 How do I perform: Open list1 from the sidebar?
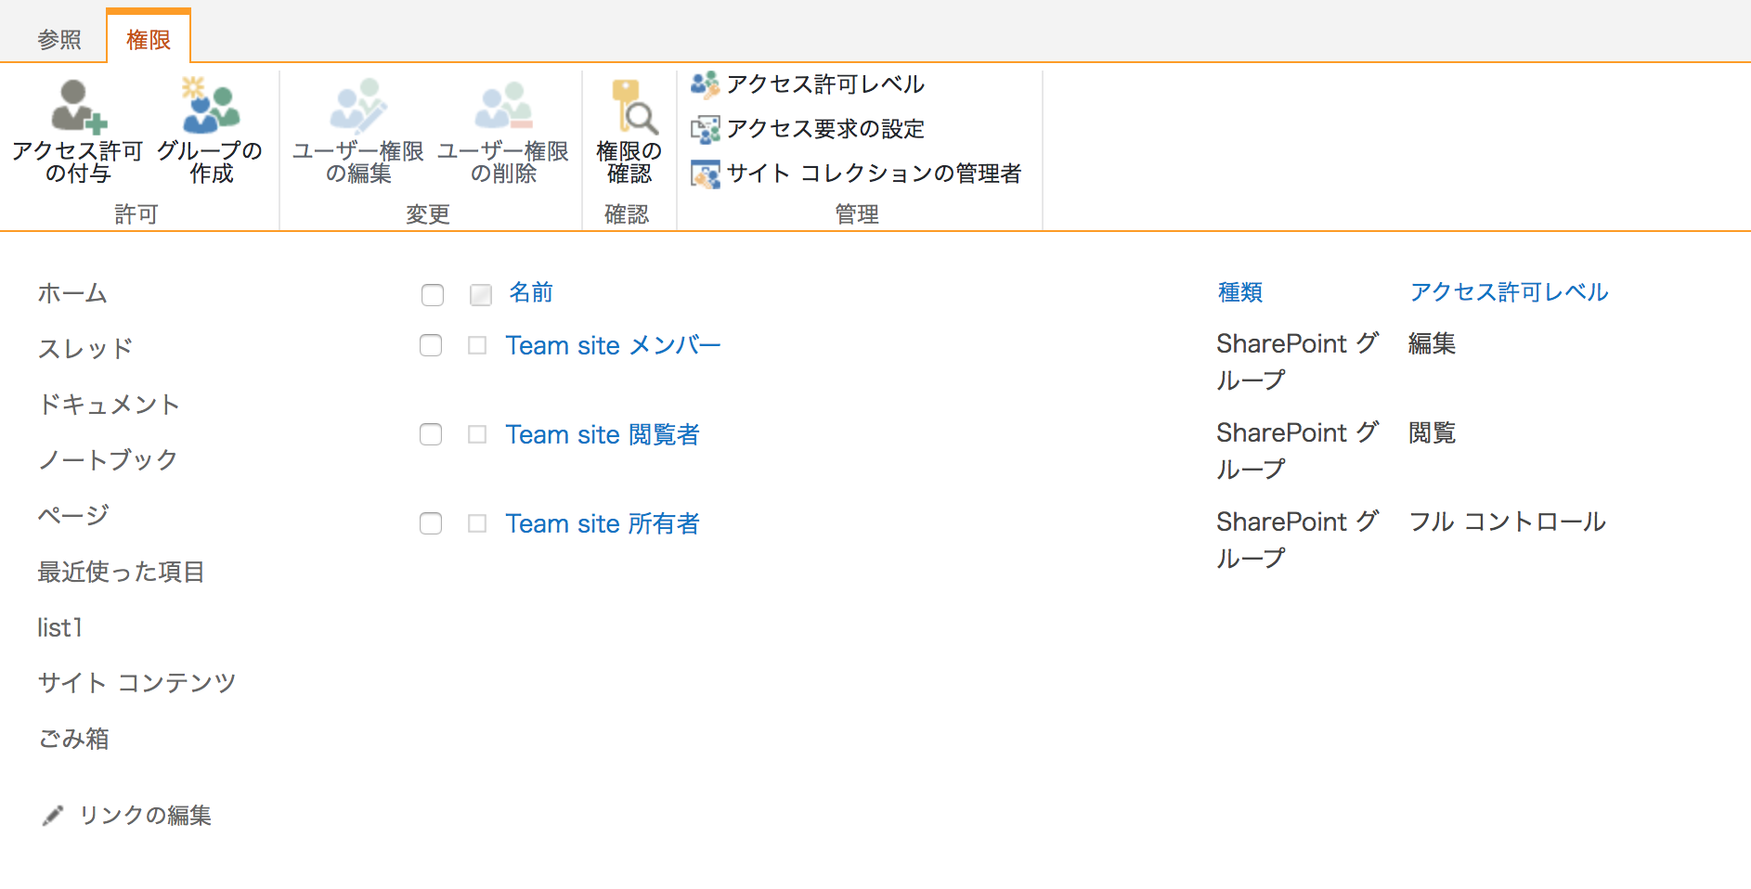pyautogui.click(x=59, y=626)
